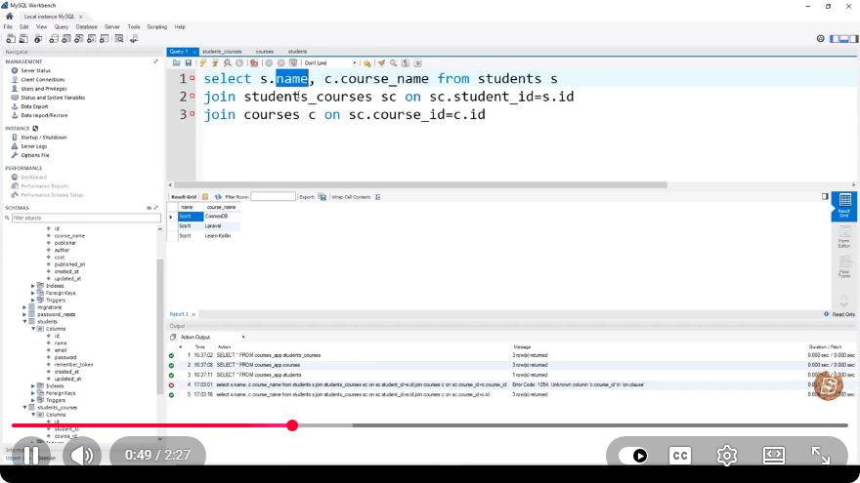Click the Filter objects schema search field
The height and width of the screenshot is (483, 860).
tap(86, 218)
